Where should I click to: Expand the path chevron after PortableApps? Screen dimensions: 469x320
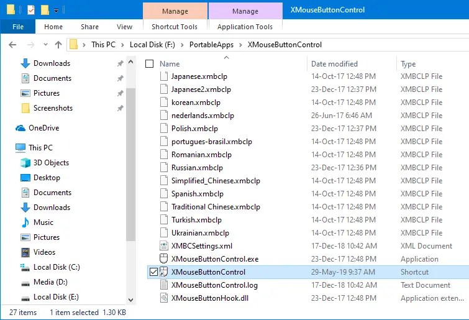[242, 45]
